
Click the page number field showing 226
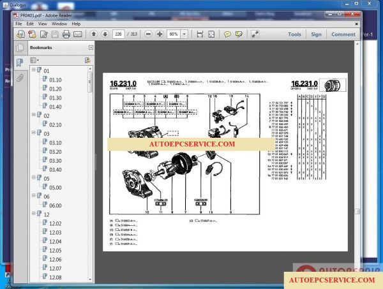point(119,34)
